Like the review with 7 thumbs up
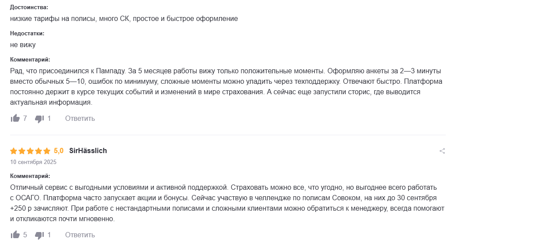The image size is (535, 246). pyautogui.click(x=15, y=118)
